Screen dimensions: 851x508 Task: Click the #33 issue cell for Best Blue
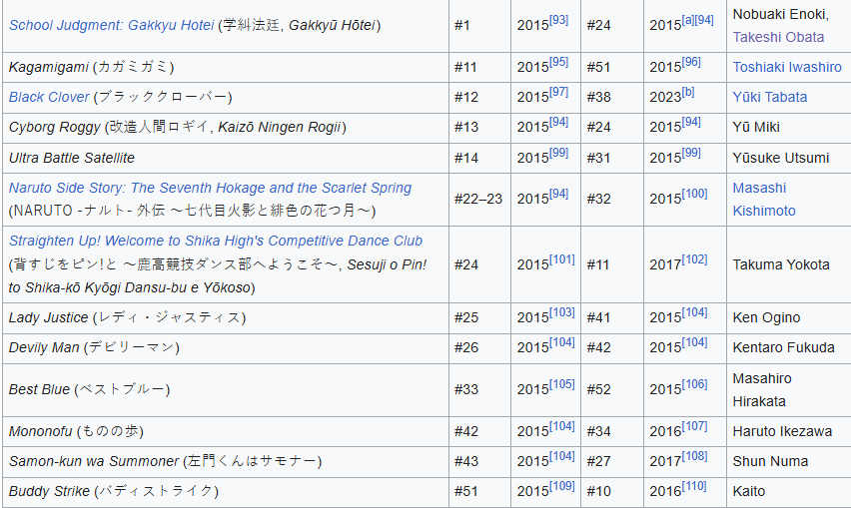coord(479,390)
